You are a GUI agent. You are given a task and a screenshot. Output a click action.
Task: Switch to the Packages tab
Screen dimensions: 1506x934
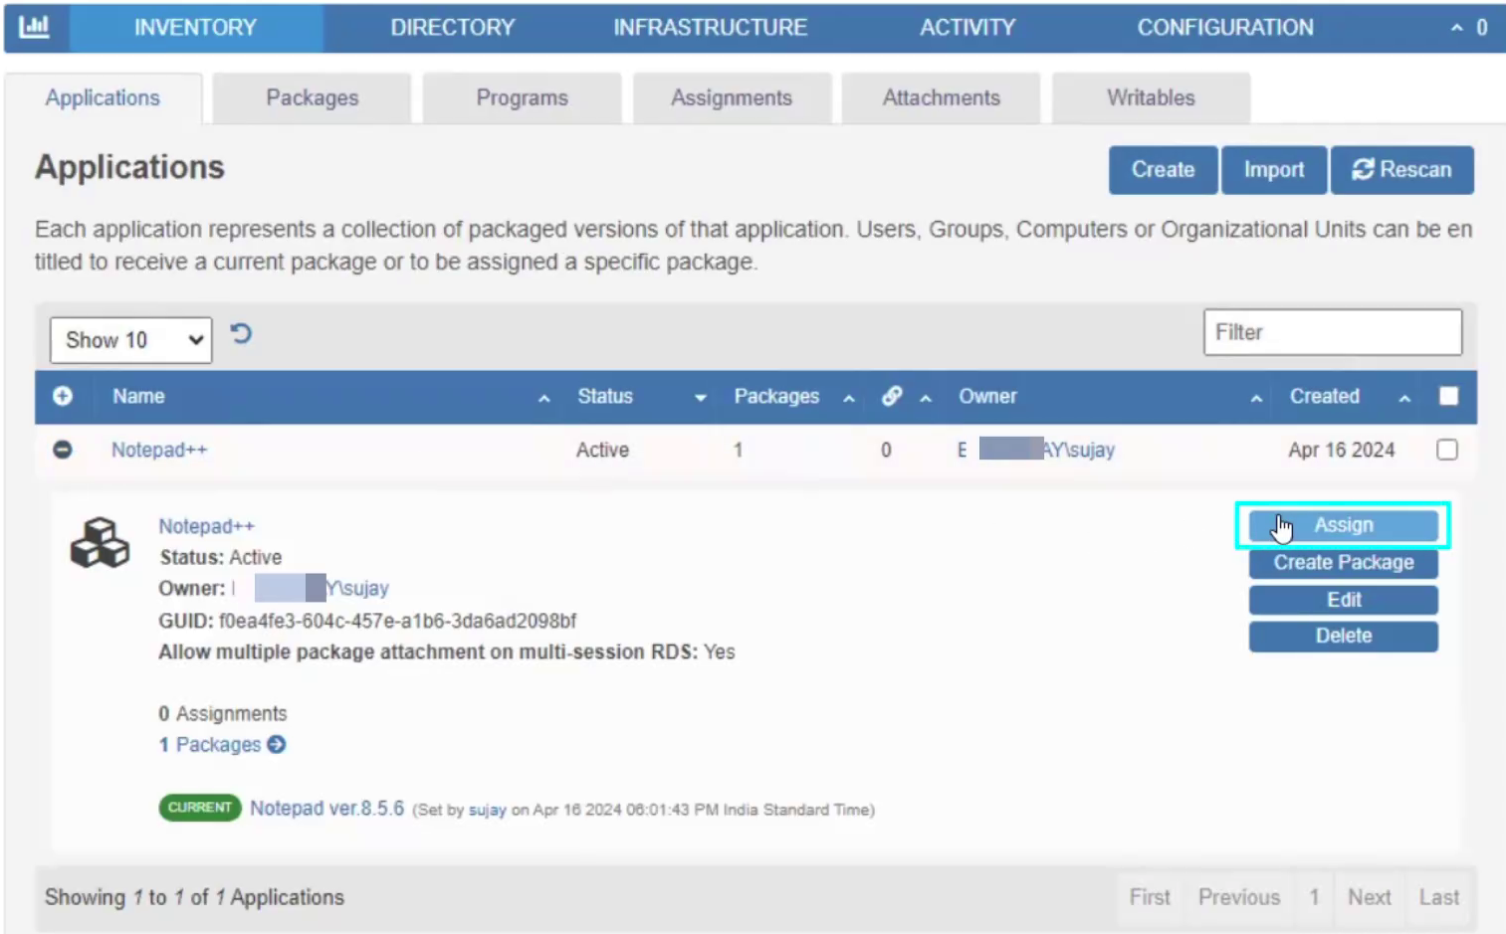[x=312, y=97]
